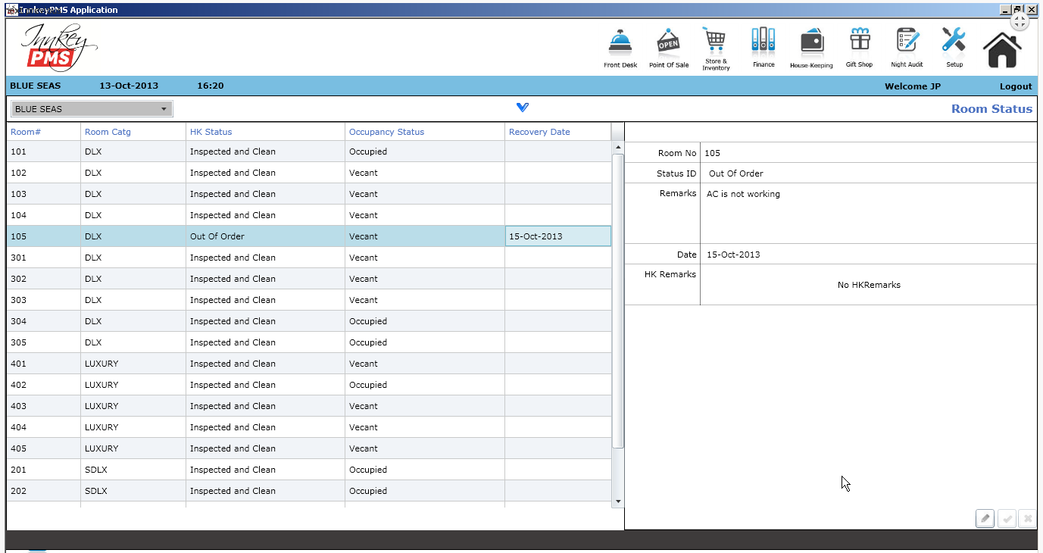Click the pencil icon to edit room details
The image size is (1043, 553).
point(985,518)
